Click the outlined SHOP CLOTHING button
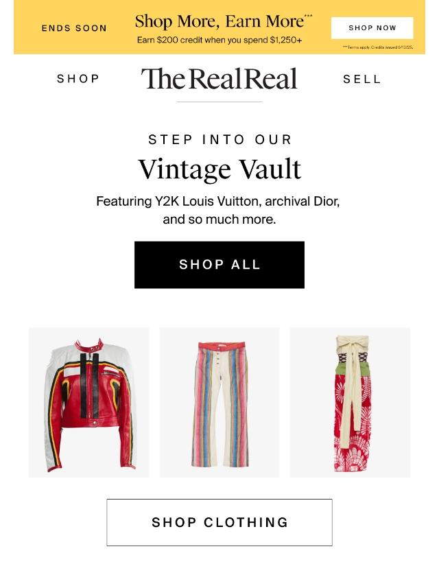The width and height of the screenshot is (439, 586). pyautogui.click(x=219, y=522)
